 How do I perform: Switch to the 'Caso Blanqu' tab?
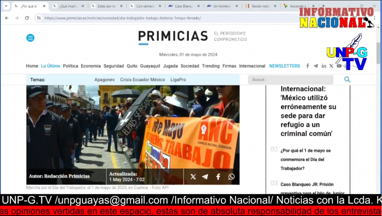coord(184,6)
